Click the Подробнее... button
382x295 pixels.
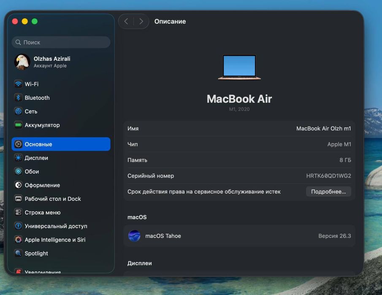pos(328,192)
